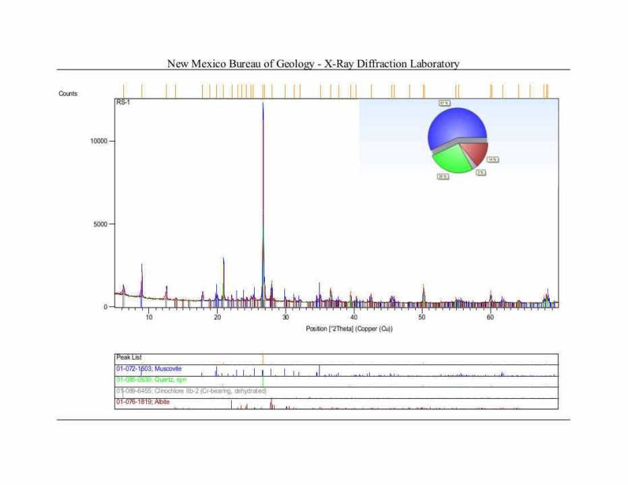Image resolution: width=628 pixels, height=485 pixels.
Task: Select the '01-072-1503; Muscovite' pattern row
Action: coord(336,370)
